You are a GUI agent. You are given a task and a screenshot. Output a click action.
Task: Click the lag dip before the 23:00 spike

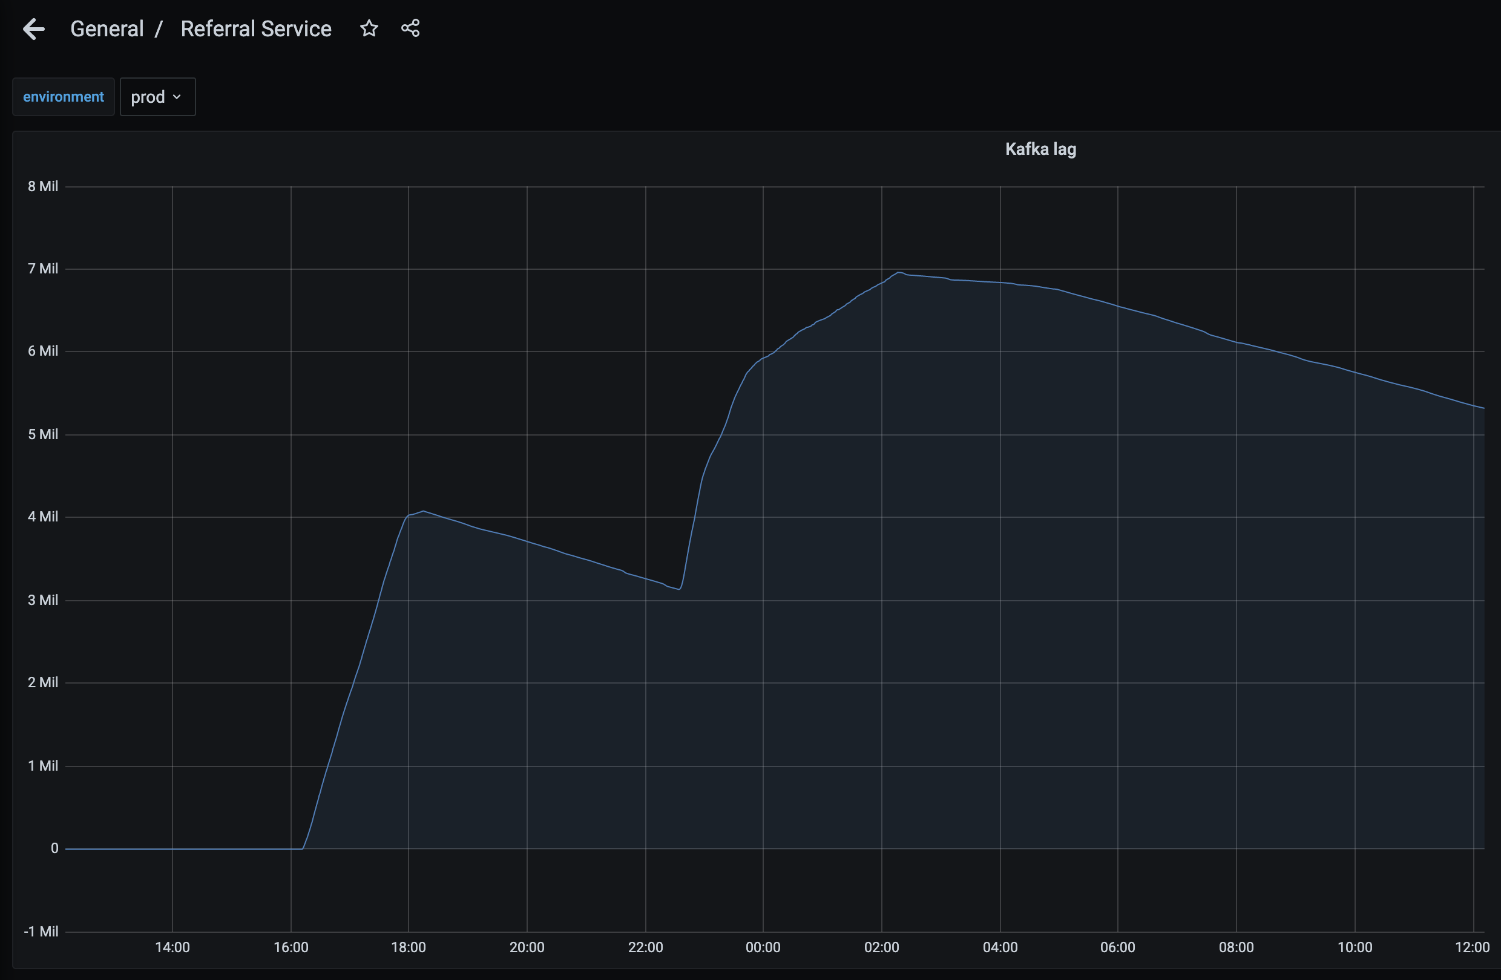point(678,589)
